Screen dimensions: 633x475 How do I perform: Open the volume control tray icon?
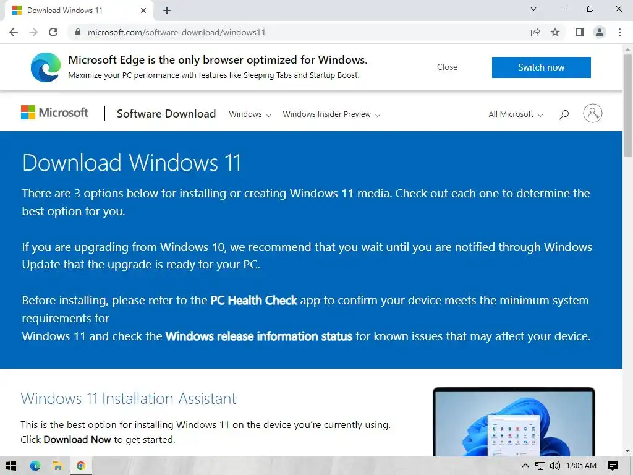554,466
